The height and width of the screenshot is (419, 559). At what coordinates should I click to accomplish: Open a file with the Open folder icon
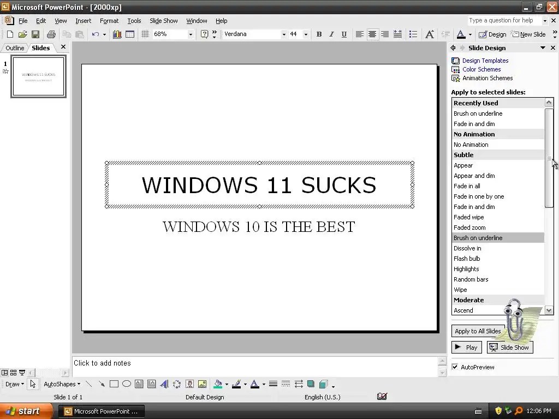pos(23,34)
